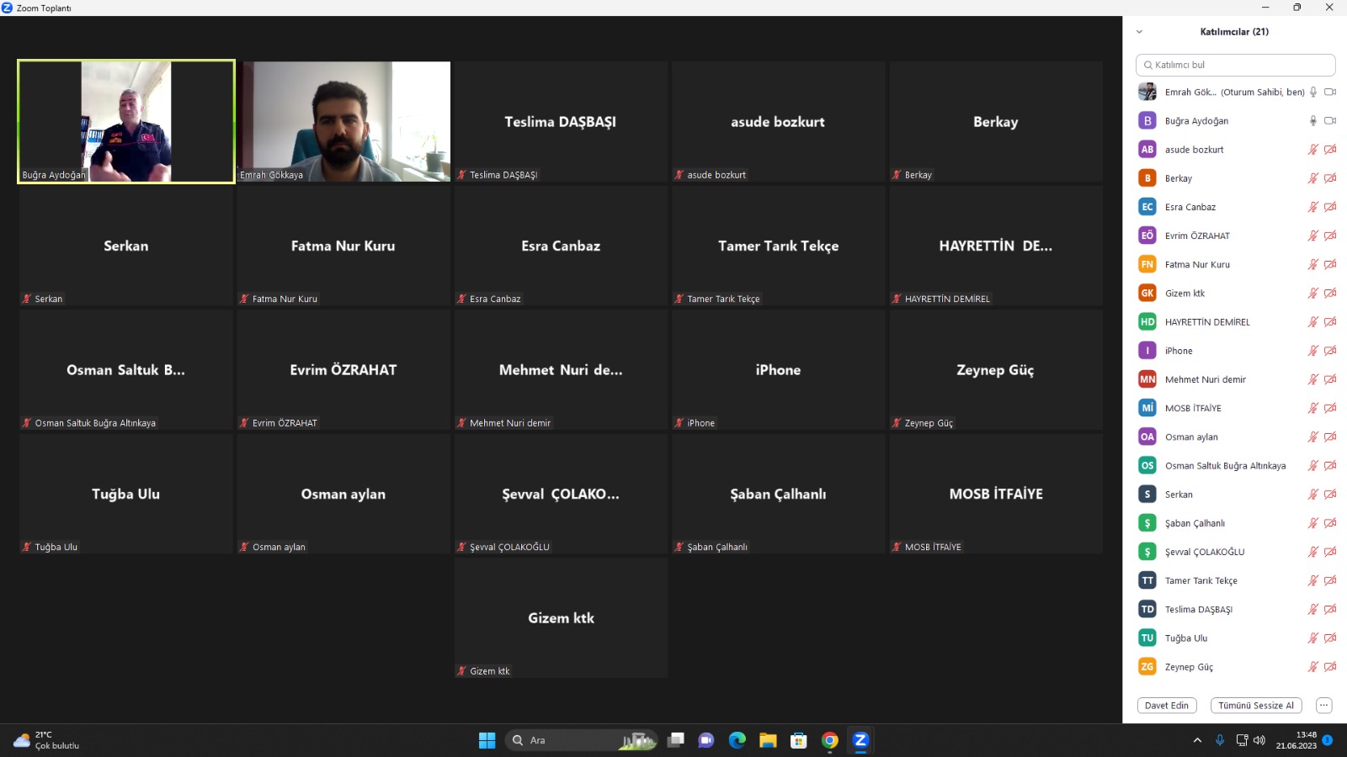Click Fatma Nur Kuru name in participants list
The width and height of the screenshot is (1347, 757).
pyautogui.click(x=1197, y=265)
